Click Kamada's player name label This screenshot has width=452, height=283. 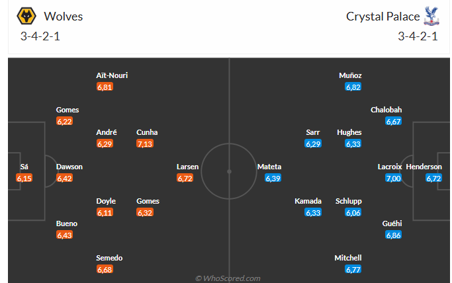click(x=308, y=201)
